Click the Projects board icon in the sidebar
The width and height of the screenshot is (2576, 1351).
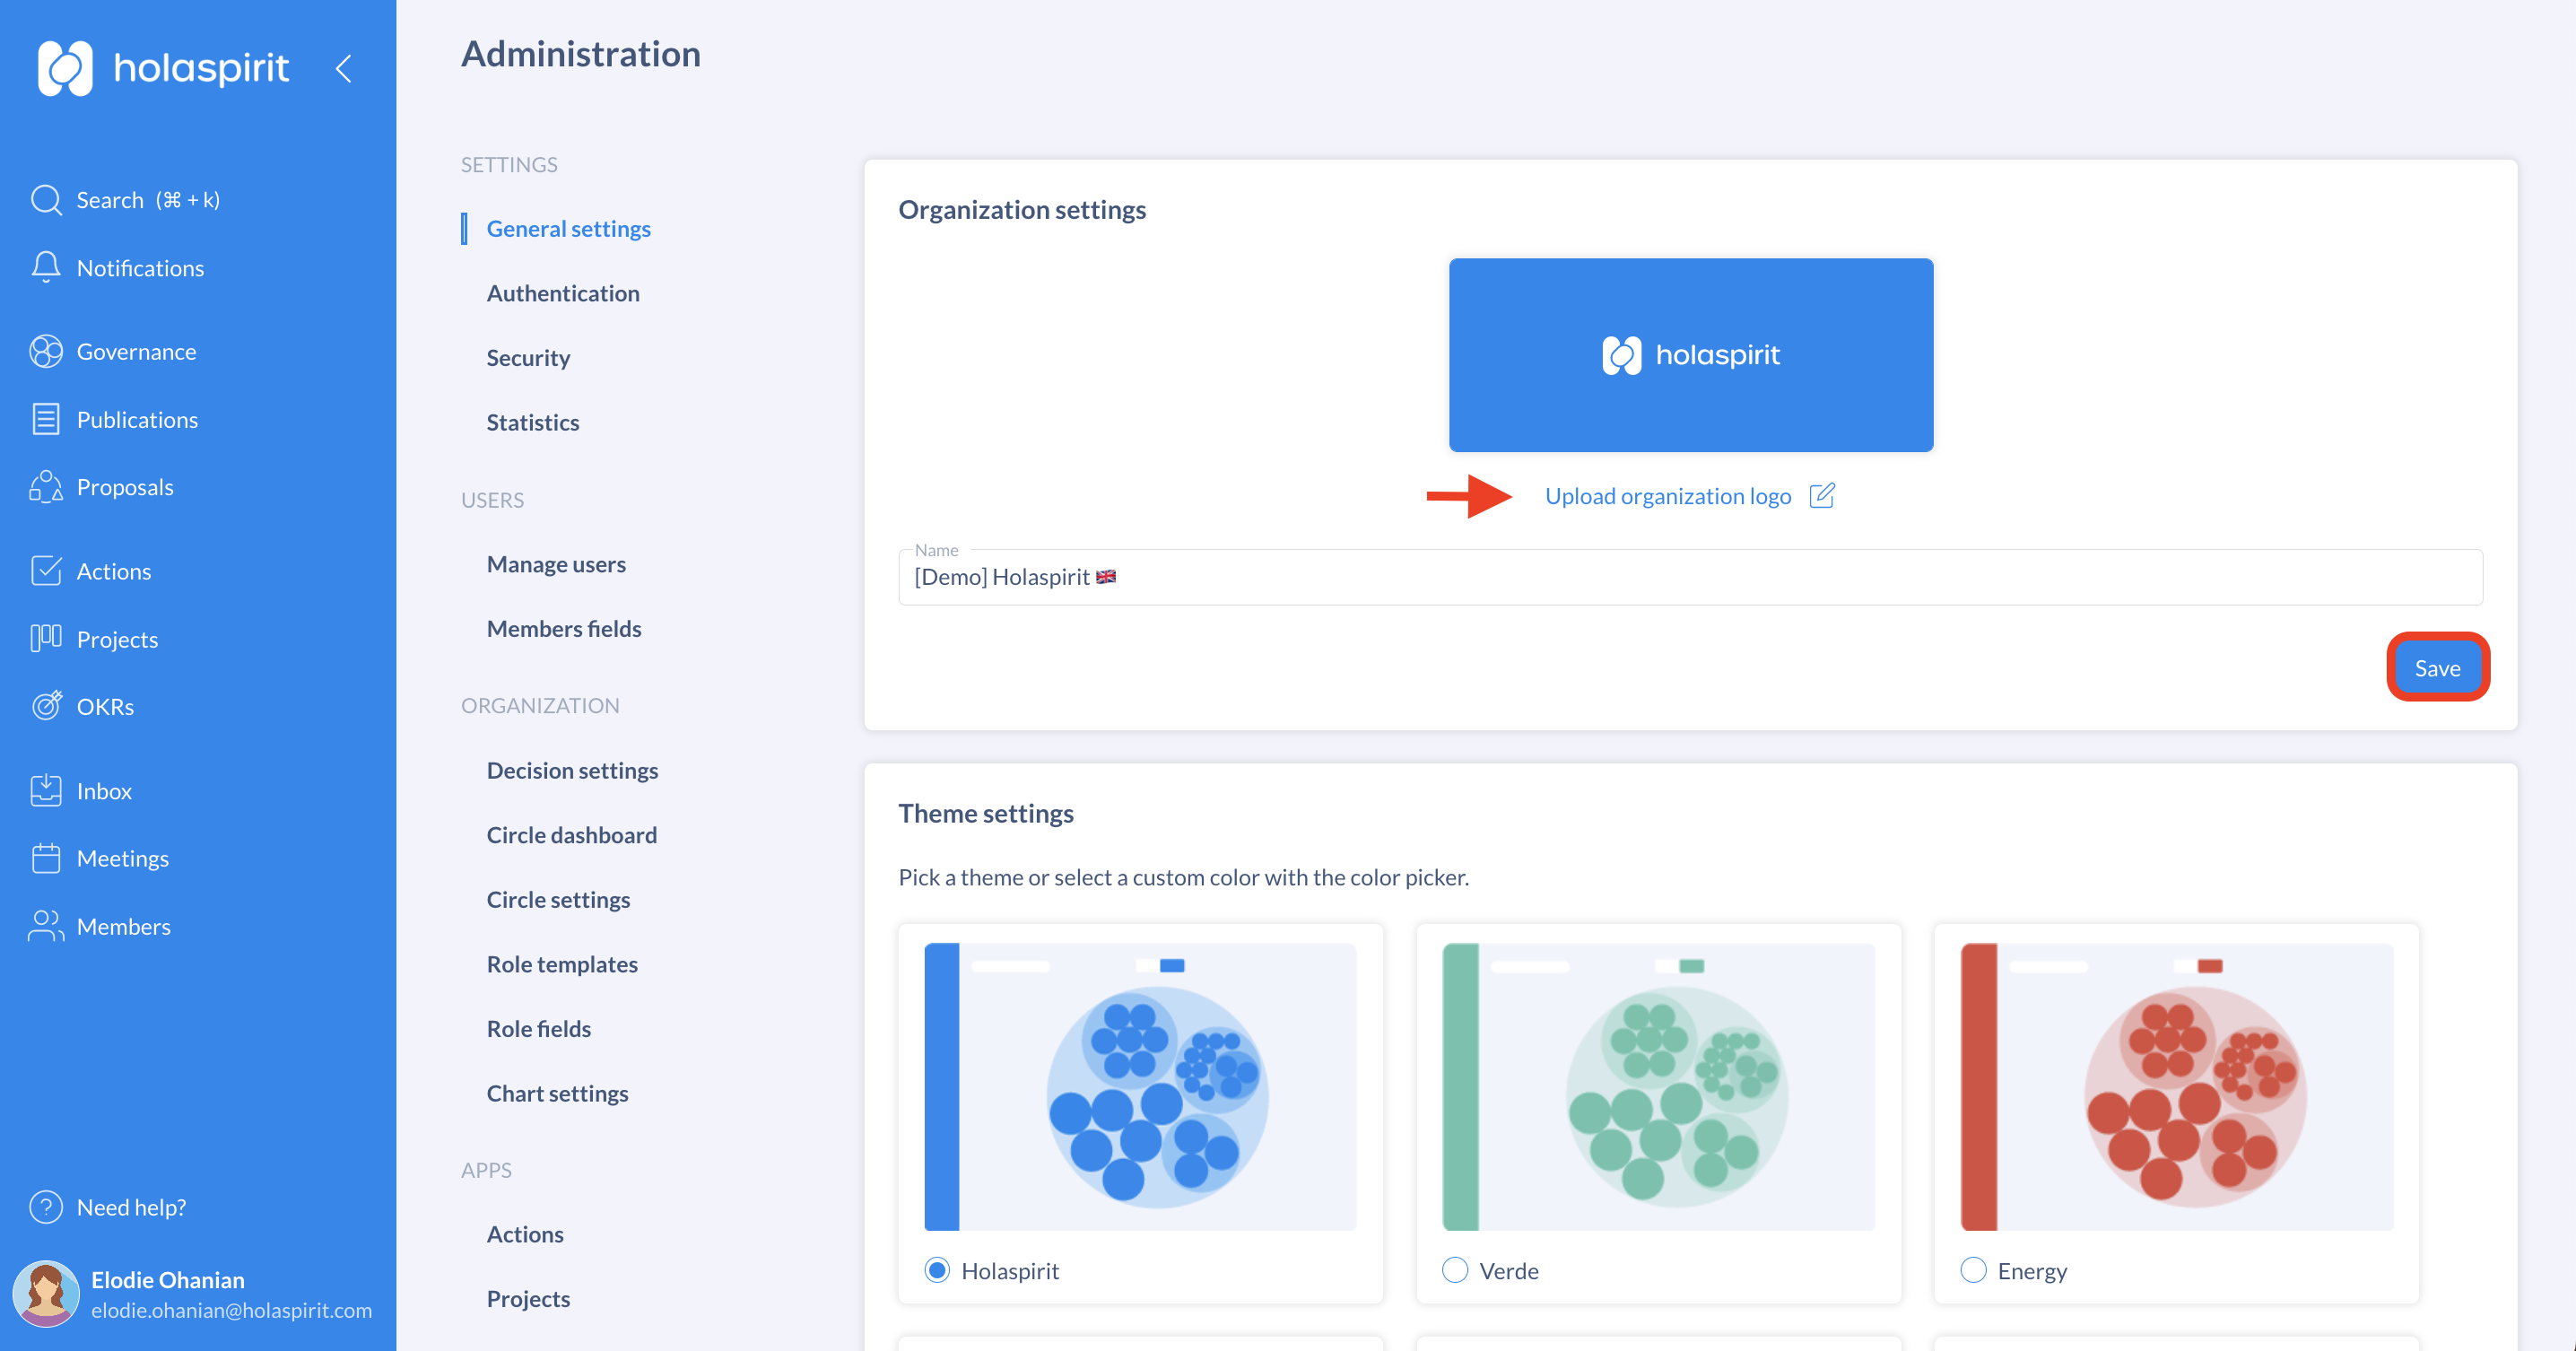(x=46, y=638)
